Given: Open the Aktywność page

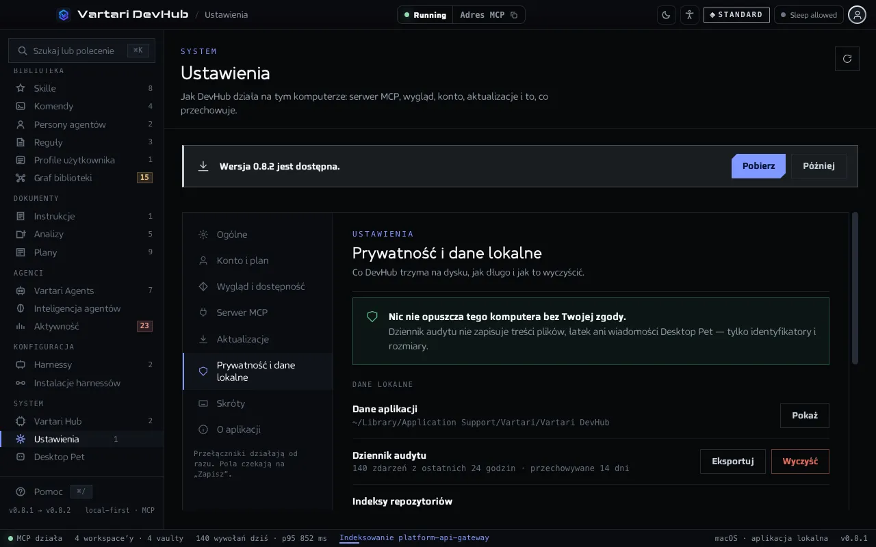Looking at the screenshot, I should click(82, 326).
